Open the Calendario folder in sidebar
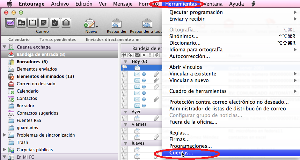The image size is (300, 160). coord(28,91)
